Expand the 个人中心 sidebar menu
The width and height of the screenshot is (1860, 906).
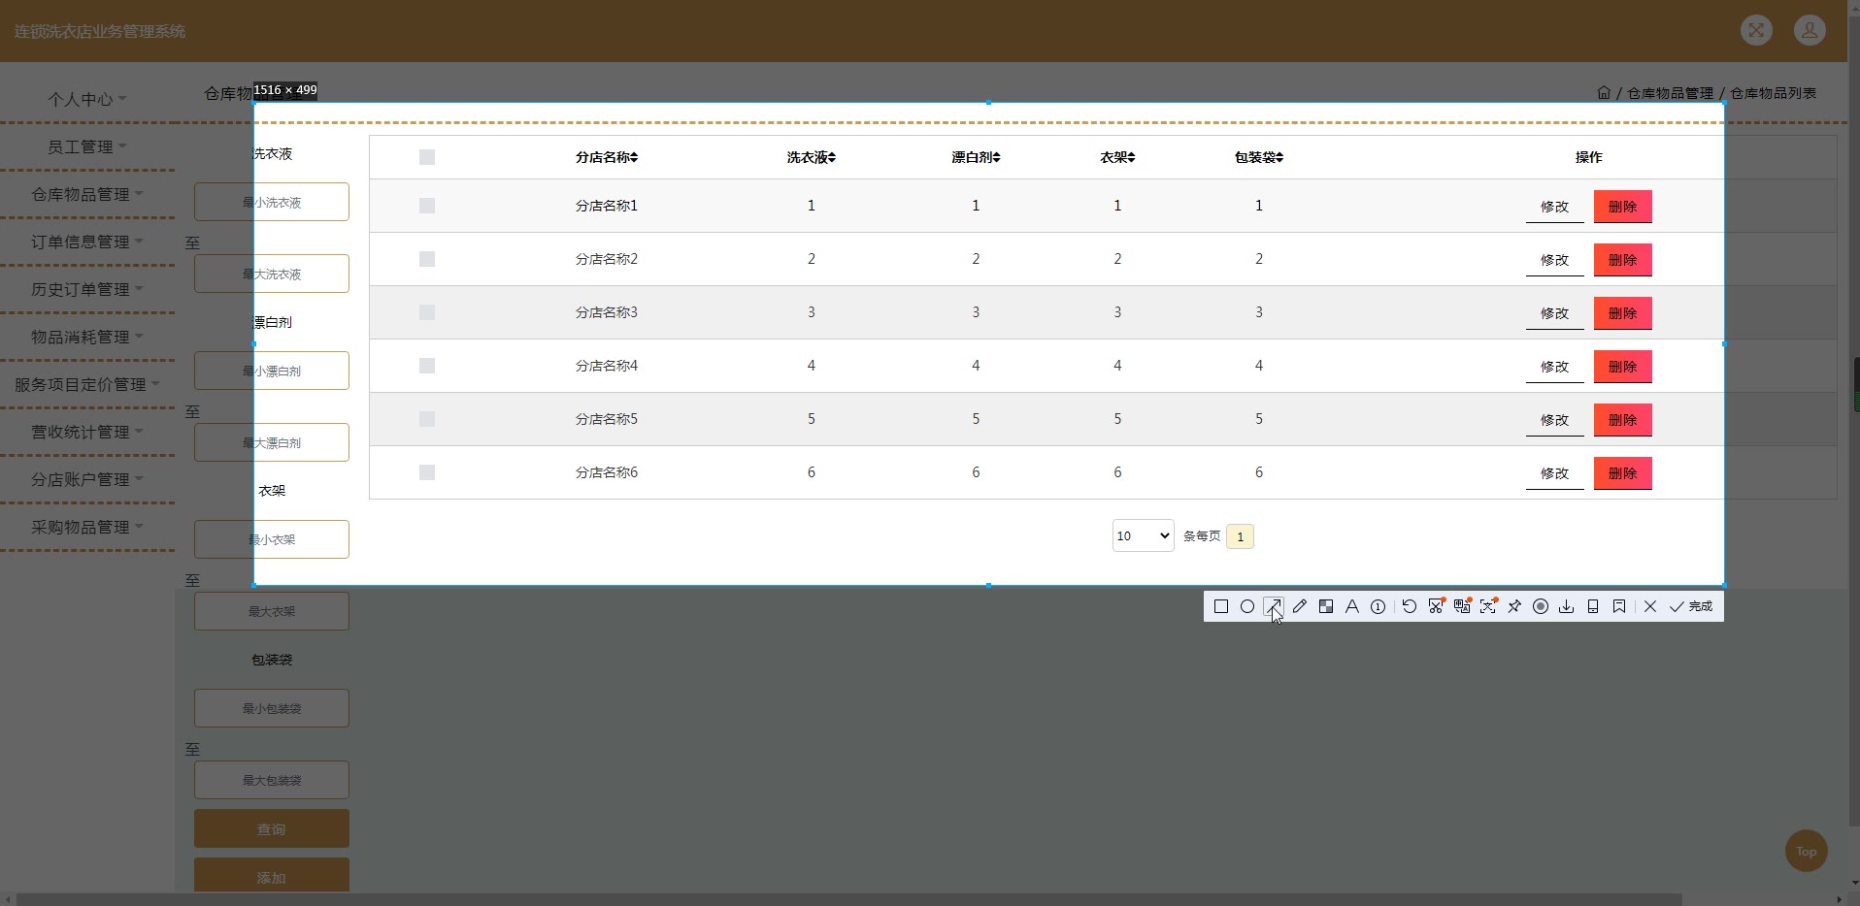click(87, 99)
